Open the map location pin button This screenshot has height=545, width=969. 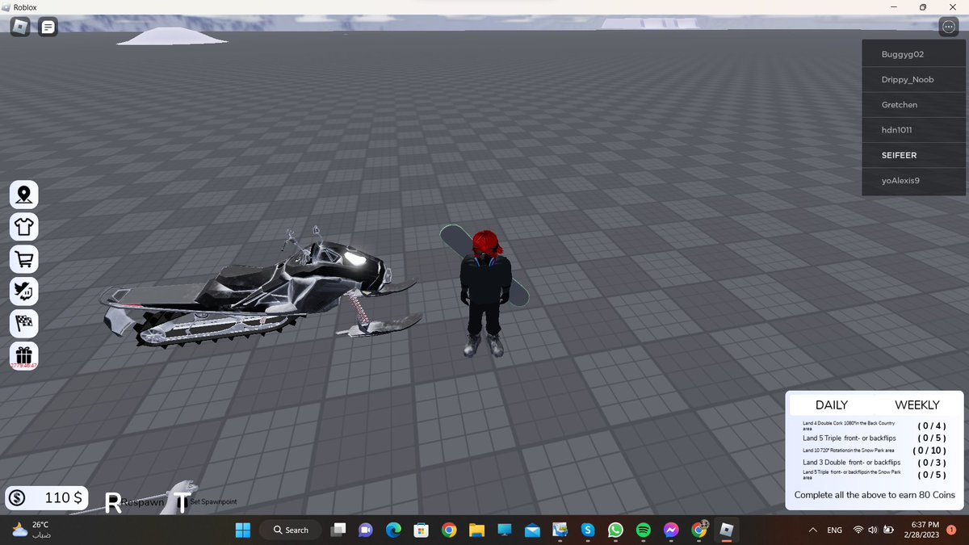tap(24, 195)
